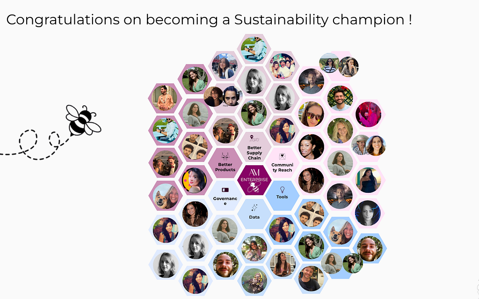Select the smiling blonde woman outdoors photo
This screenshot has height=299, width=479.
340,131
